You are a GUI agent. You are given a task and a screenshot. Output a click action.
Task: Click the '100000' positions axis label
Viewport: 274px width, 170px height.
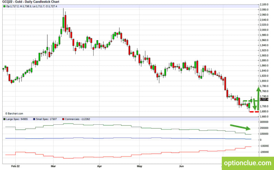[263, 134]
